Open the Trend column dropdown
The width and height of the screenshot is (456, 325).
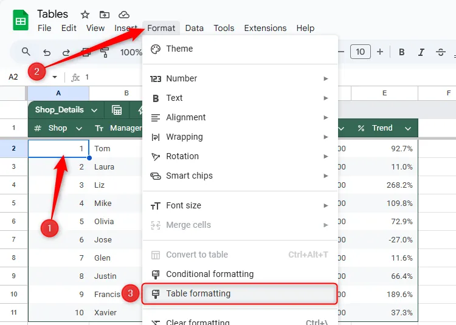pos(408,128)
